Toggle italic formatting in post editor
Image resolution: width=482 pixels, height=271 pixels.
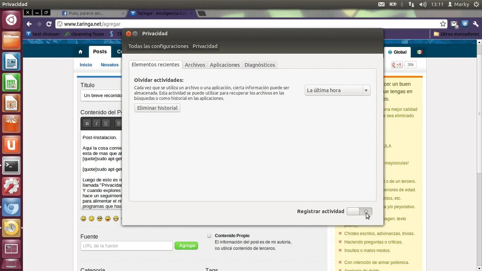pos(96,124)
